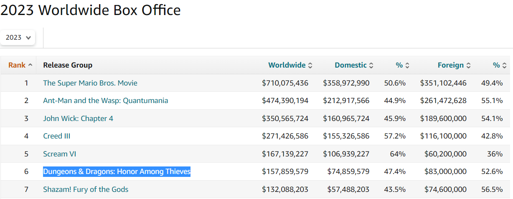
Task: Sort by Domestic gross column
Action: pyautogui.click(x=354, y=65)
